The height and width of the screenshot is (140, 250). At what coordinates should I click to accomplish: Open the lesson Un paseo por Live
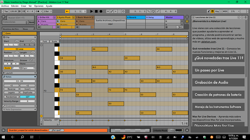coord(218,70)
